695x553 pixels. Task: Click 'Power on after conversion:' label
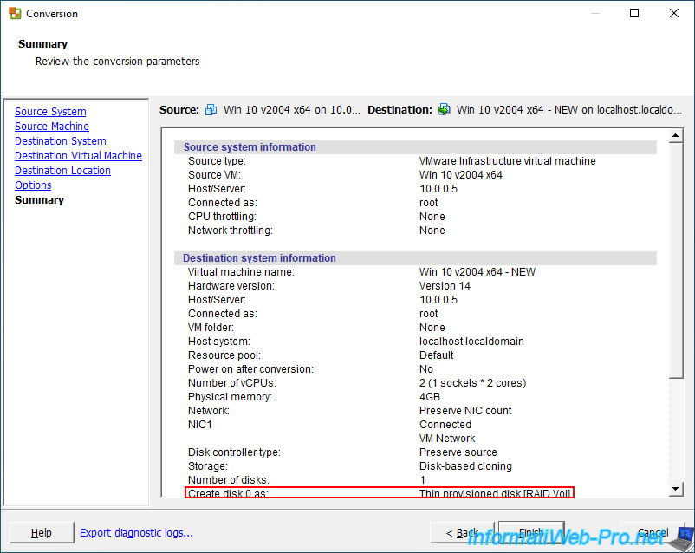[250, 369]
